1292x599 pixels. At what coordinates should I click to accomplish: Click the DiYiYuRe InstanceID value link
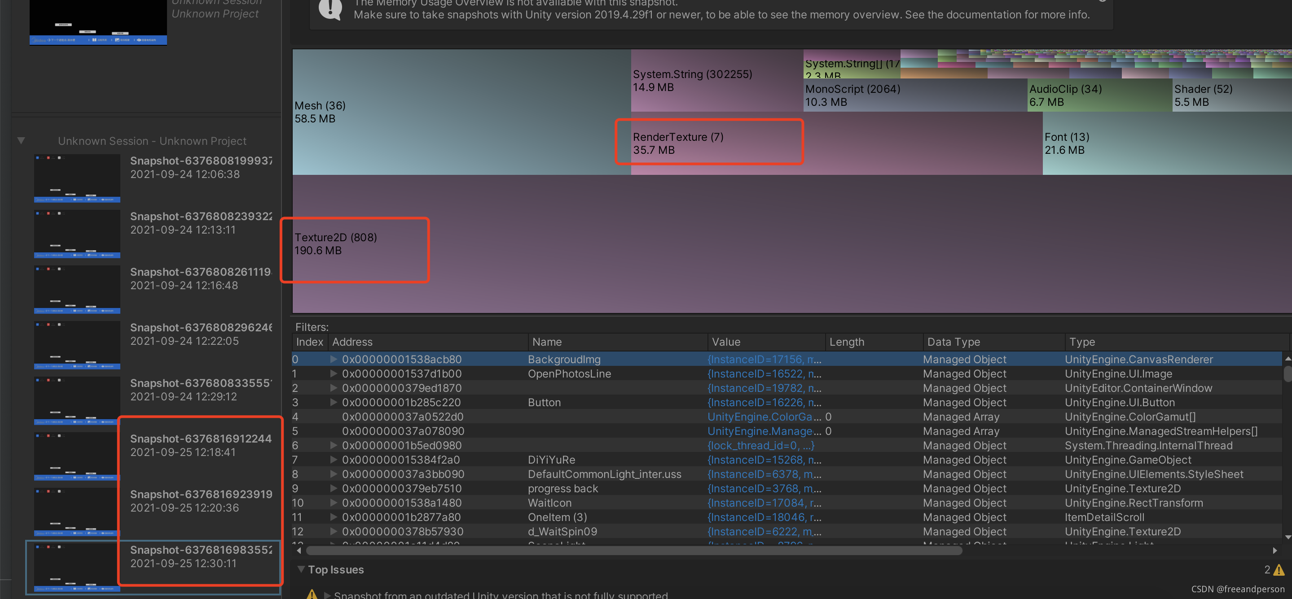pos(763,460)
